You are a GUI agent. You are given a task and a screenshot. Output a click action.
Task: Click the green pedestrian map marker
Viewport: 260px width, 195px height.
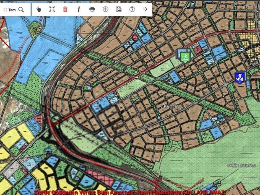[185, 58]
